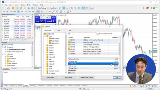Click the globe-shaped toolbar icon

tap(32, 8)
